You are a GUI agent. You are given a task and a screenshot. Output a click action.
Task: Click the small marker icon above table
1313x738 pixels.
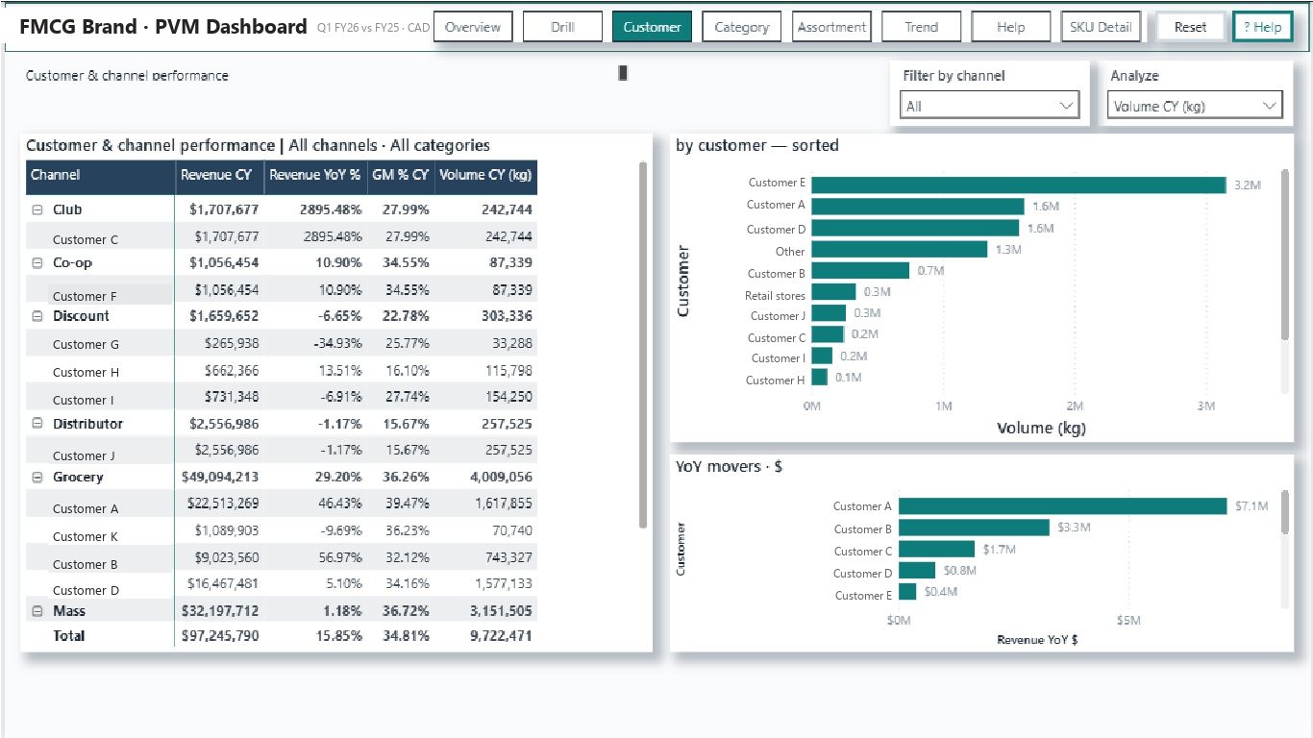coord(623,73)
